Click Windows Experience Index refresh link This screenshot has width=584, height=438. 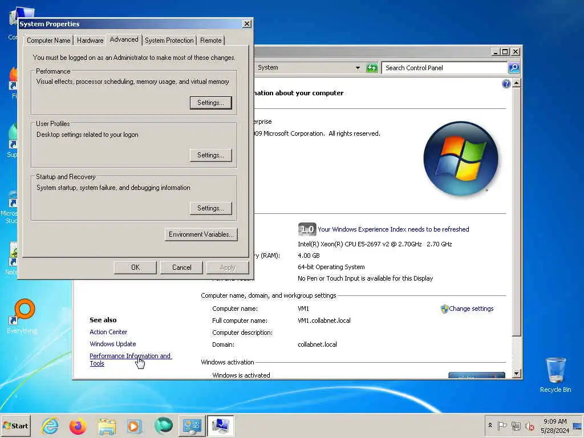click(x=394, y=229)
